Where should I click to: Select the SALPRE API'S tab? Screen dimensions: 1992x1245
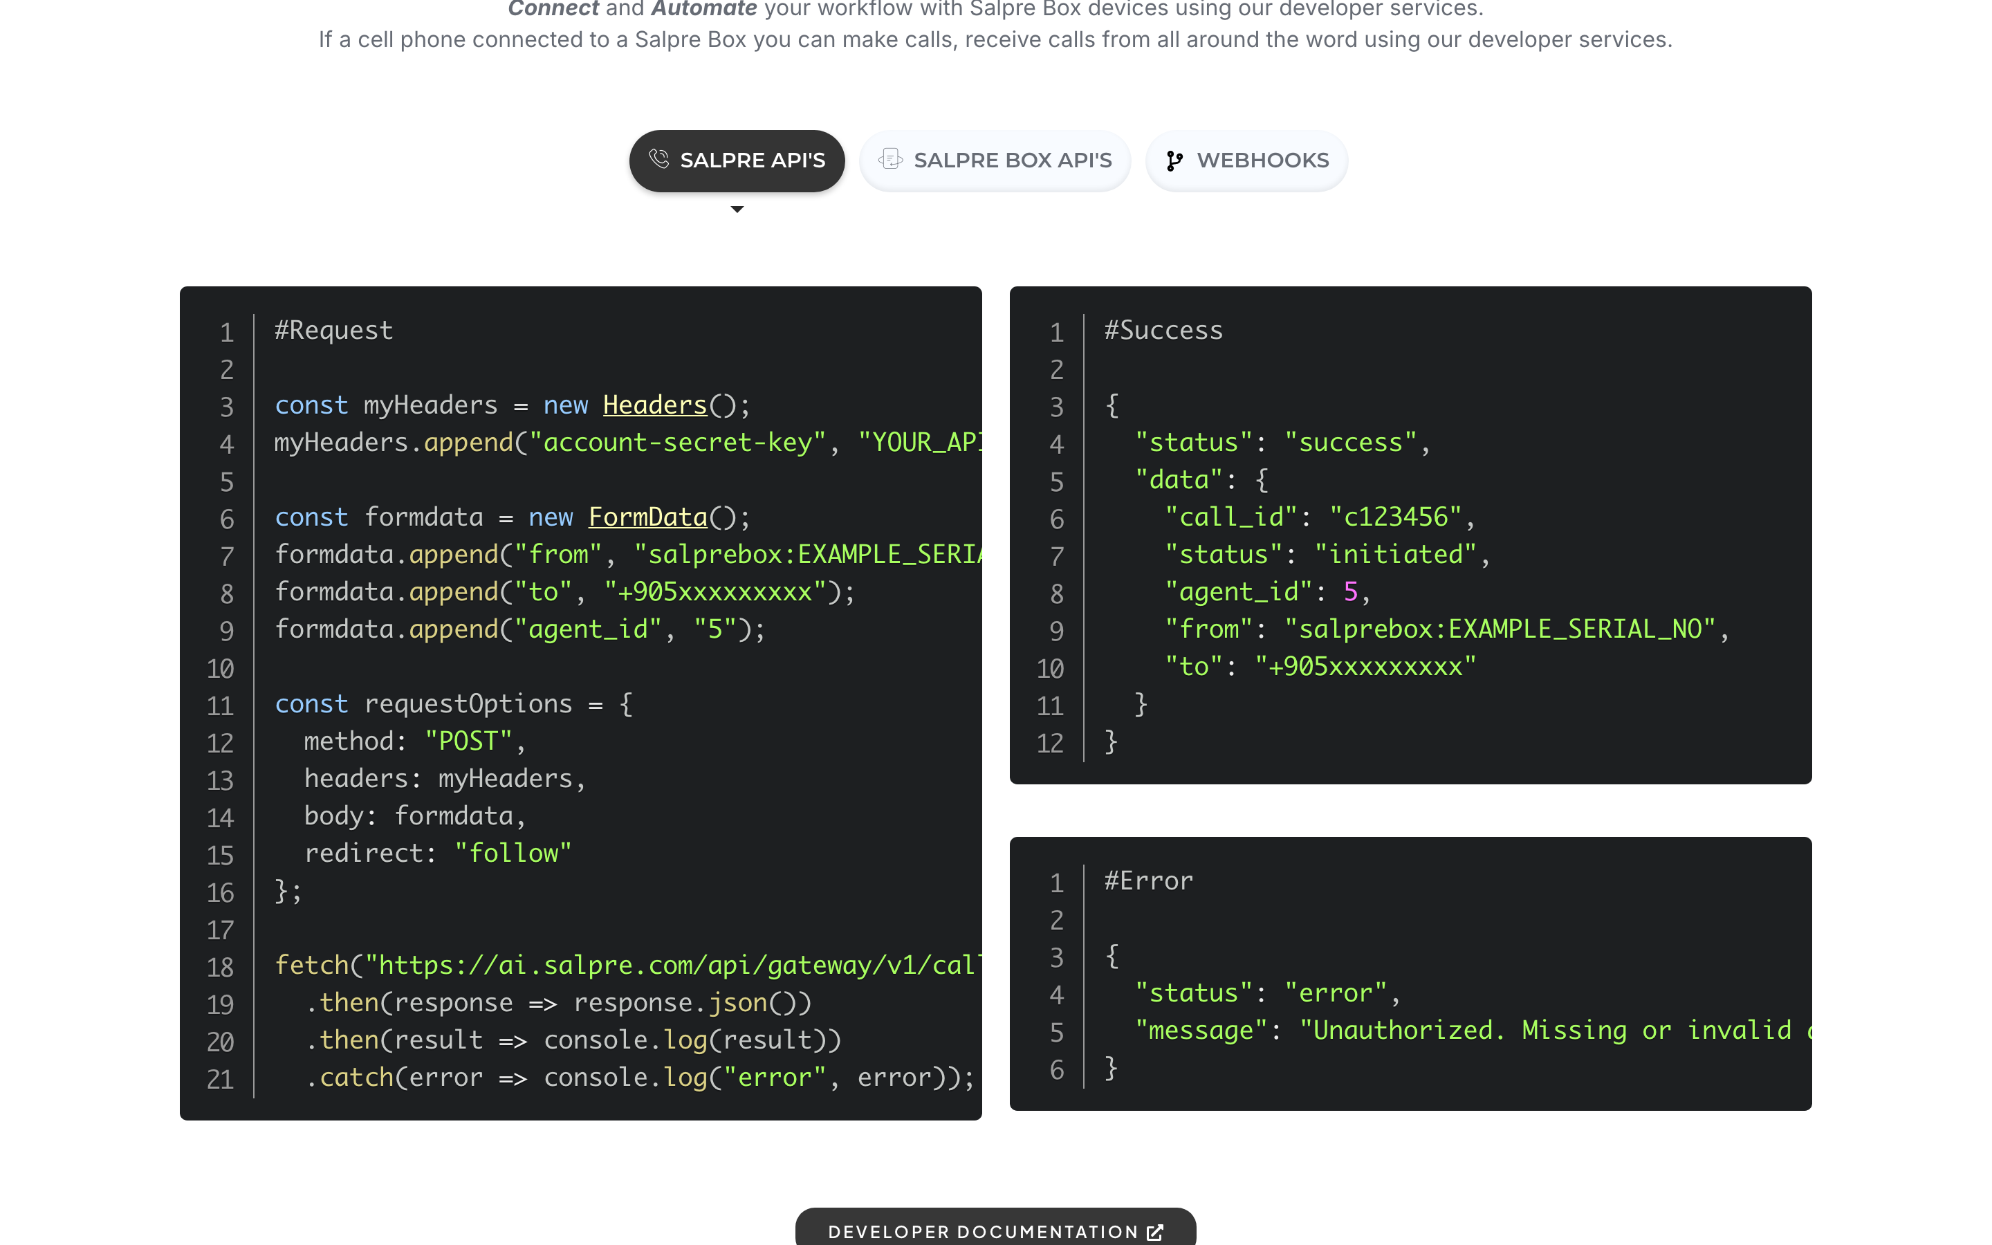737,160
